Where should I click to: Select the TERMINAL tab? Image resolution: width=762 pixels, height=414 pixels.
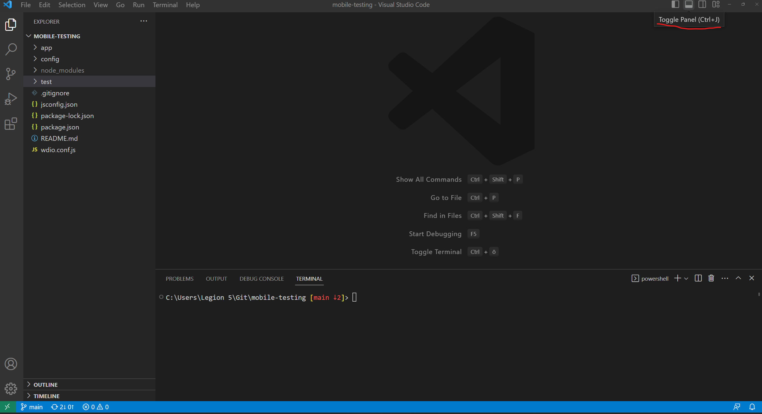tap(309, 279)
